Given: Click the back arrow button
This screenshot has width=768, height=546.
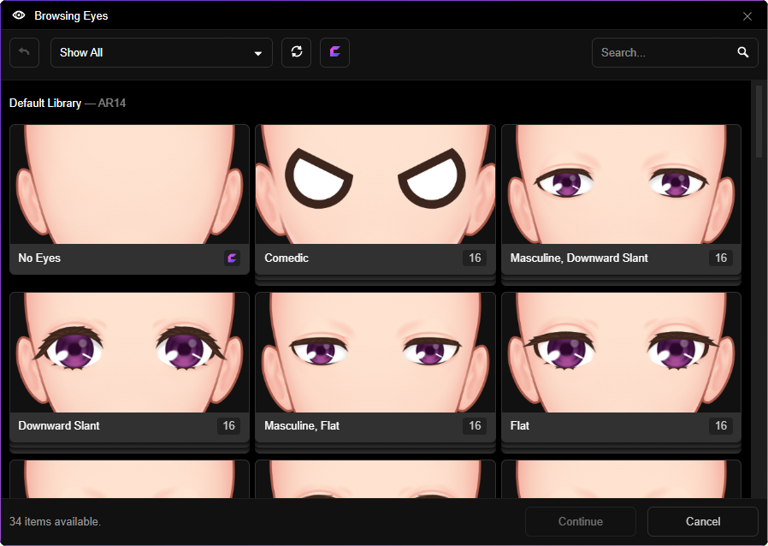Looking at the screenshot, I should tap(24, 52).
